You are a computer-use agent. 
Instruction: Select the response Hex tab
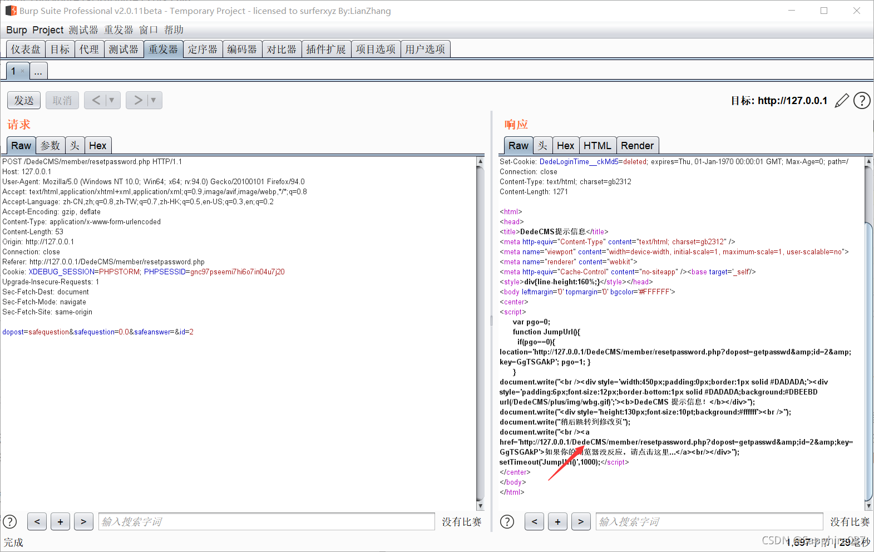pos(565,146)
